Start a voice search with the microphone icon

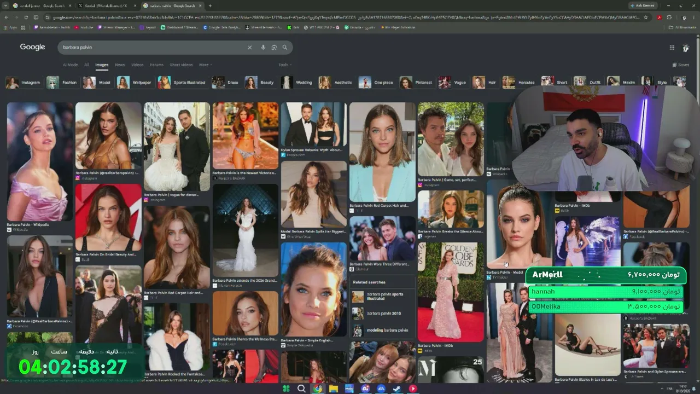click(x=263, y=48)
